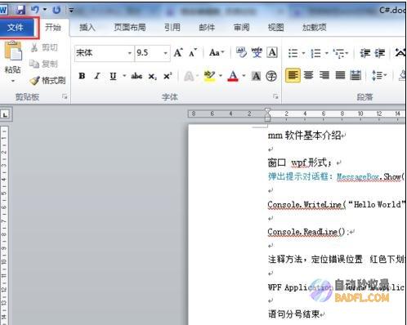Open the 9.5 font size dropdown
This screenshot has width=407, height=325.
pos(165,53)
